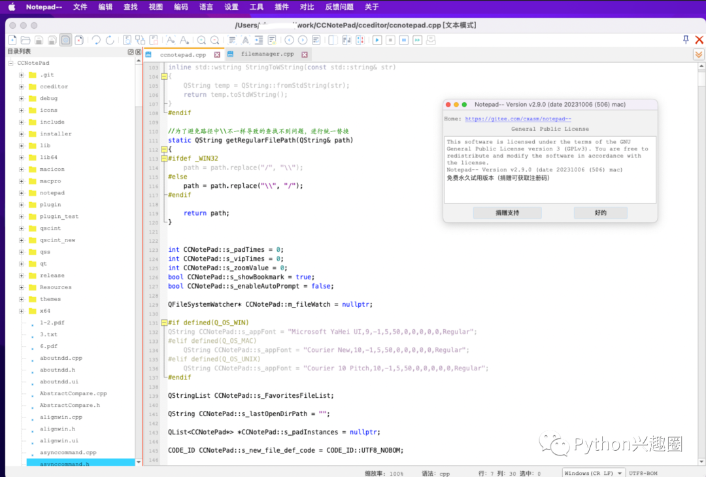
Task: Redo the last undone edit
Action: pyautogui.click(x=109, y=40)
